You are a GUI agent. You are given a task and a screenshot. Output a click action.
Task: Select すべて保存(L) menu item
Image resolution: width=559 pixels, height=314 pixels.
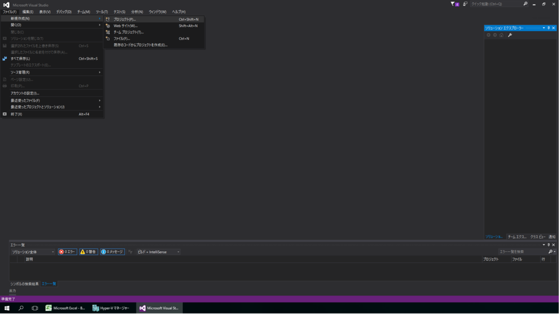click(x=52, y=58)
